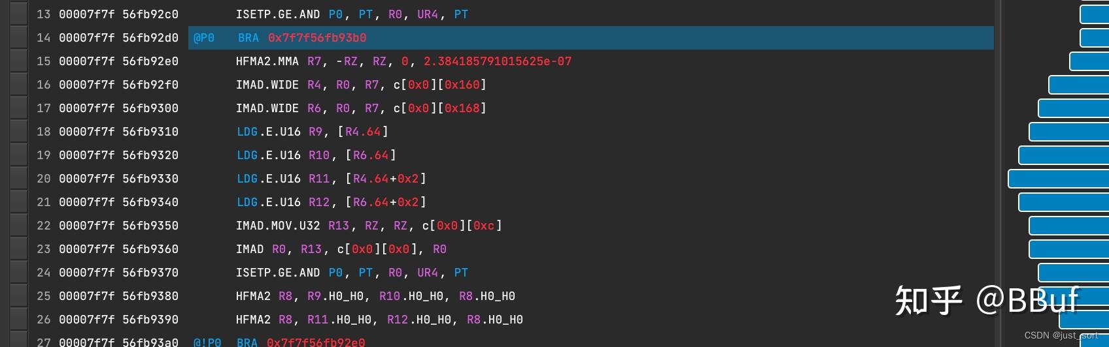Click the c[0x0][0x160] operand on line 16
Image resolution: width=1109 pixels, height=347 pixels.
pyautogui.click(x=439, y=85)
